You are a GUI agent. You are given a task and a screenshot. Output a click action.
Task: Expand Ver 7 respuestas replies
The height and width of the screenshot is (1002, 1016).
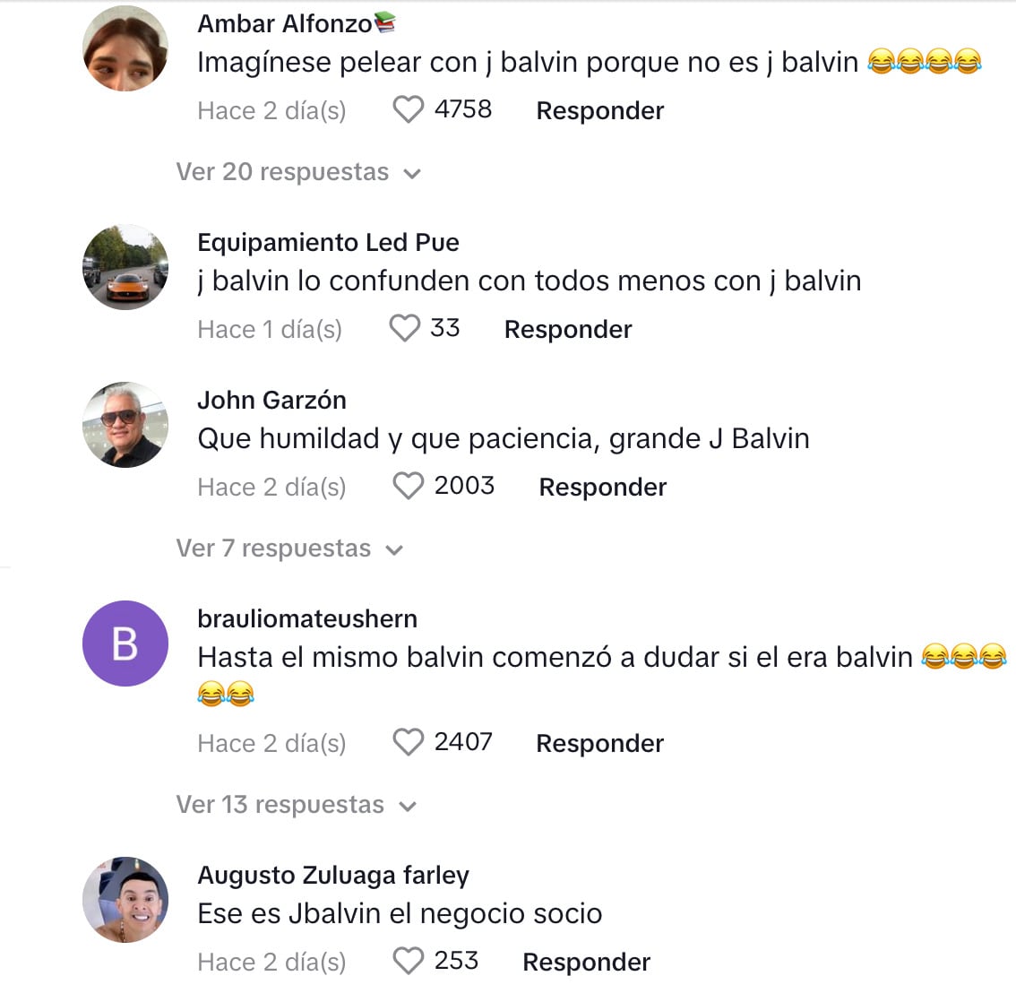(x=289, y=549)
